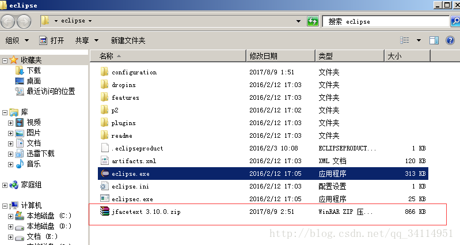Expand the 视频 library node
Viewport: 460px width, 245px height.
pyautogui.click(x=10, y=123)
